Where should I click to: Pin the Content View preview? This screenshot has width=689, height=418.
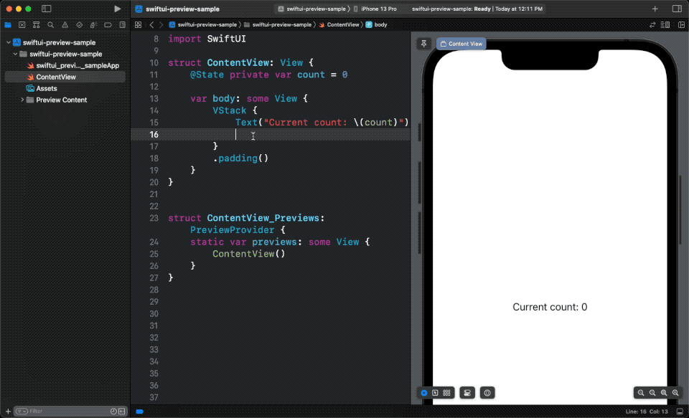(423, 43)
